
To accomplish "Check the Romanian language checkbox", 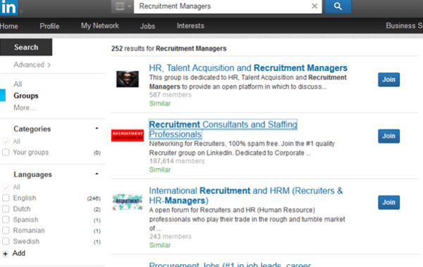I will (x=6, y=230).
